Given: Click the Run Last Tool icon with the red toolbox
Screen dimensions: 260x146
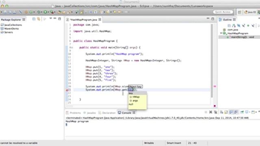Looking at the screenshot, I should tap(52, 12).
